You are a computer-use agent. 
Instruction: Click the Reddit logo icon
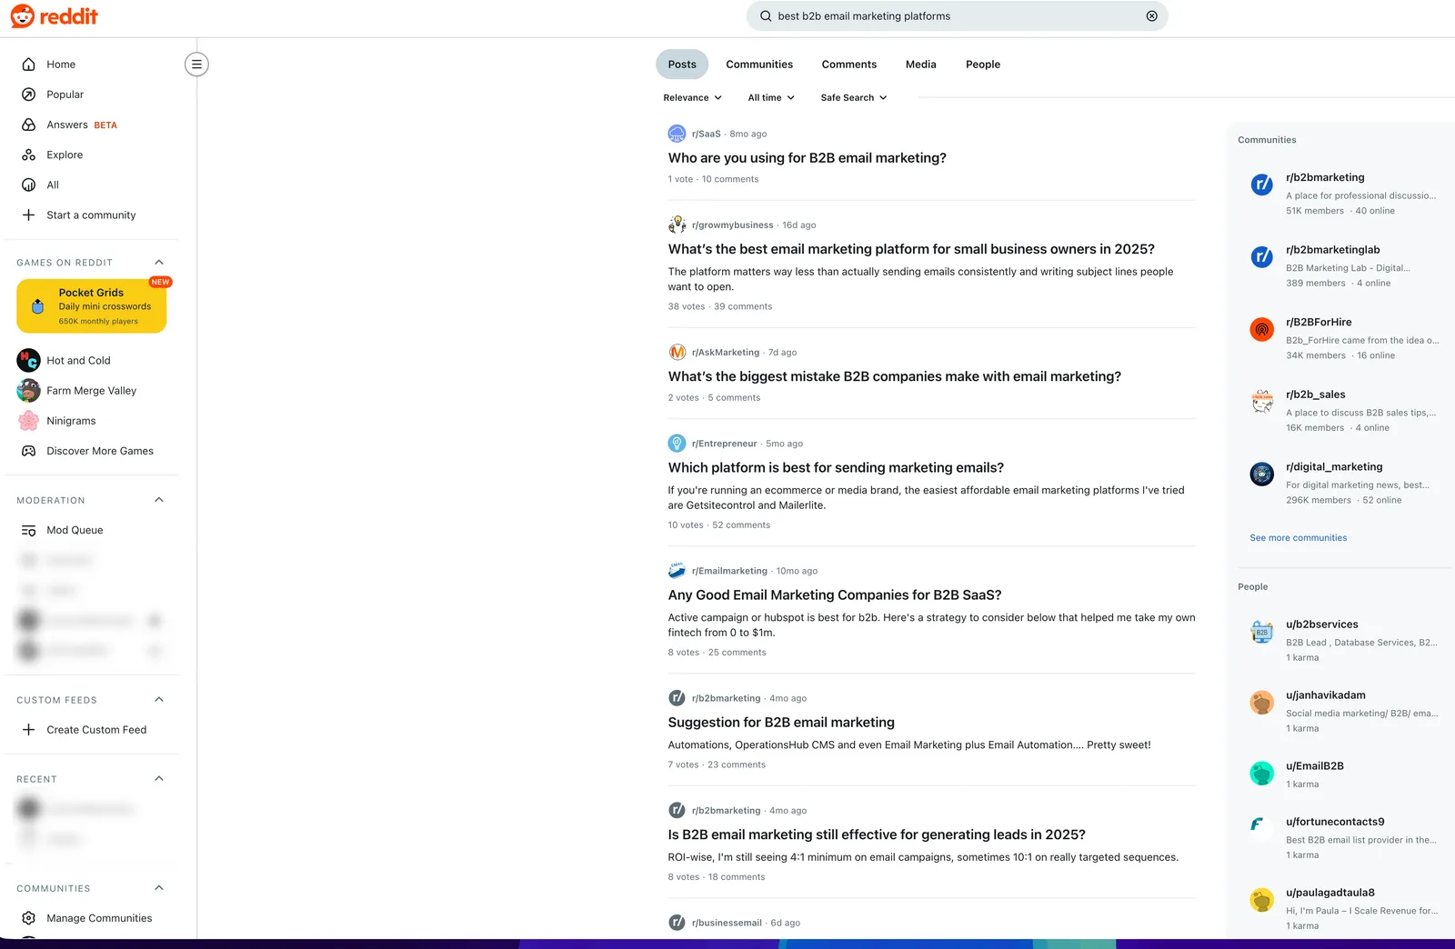(23, 16)
